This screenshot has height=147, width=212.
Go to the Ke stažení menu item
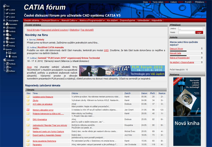(x=113, y=21)
